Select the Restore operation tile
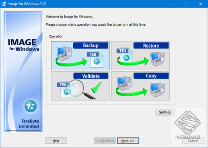Screen dimensions: 208x148 point(140,55)
